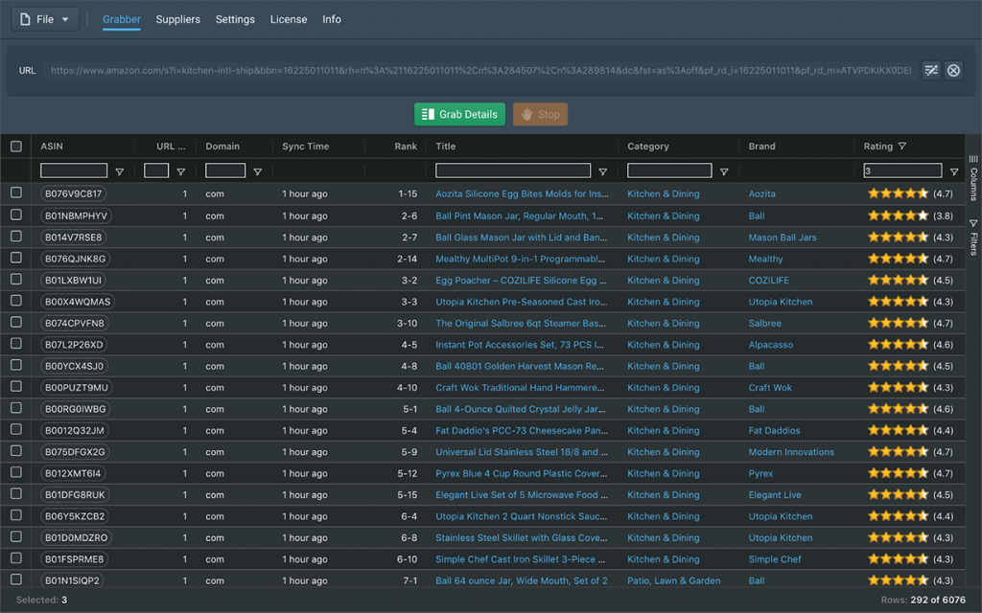
Task: Open the Aozita Silicone Egg Bites Molds link
Action: click(x=522, y=193)
